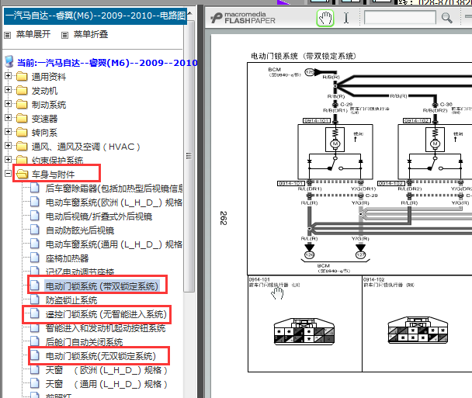Expand the HVAC 通风及空调 folder
Image resolution: width=472 pixels, height=398 pixels.
point(8,146)
